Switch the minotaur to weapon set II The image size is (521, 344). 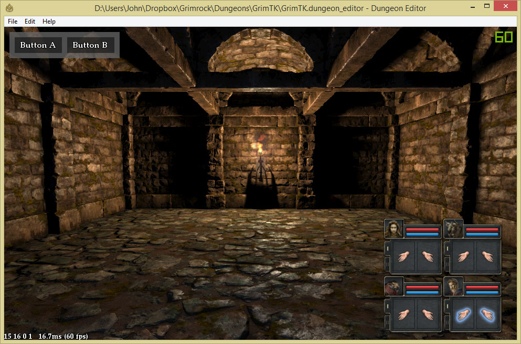(x=448, y=264)
